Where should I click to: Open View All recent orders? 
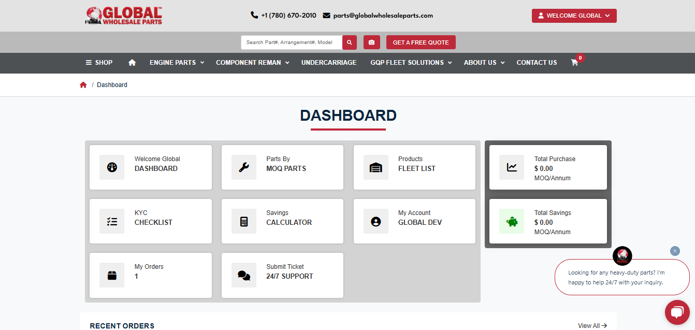(x=592, y=325)
